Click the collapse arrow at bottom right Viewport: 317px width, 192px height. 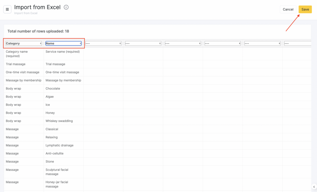[314, 187]
